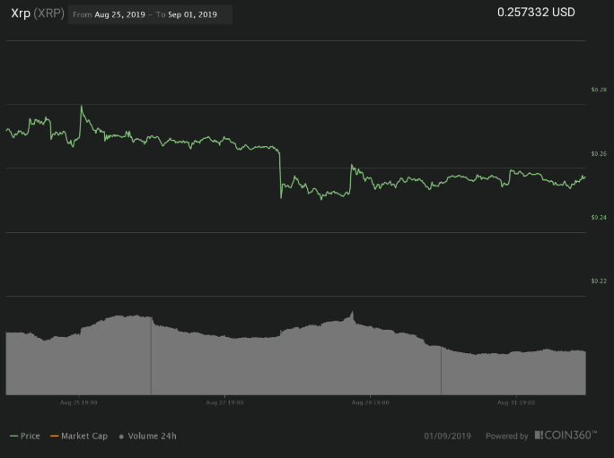Click the Powered by text link

506,436
